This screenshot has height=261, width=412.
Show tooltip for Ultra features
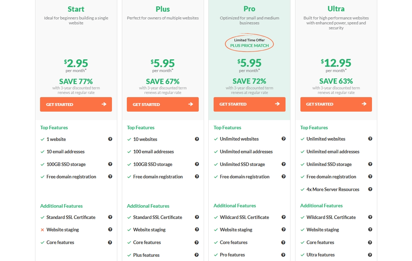coord(370,255)
